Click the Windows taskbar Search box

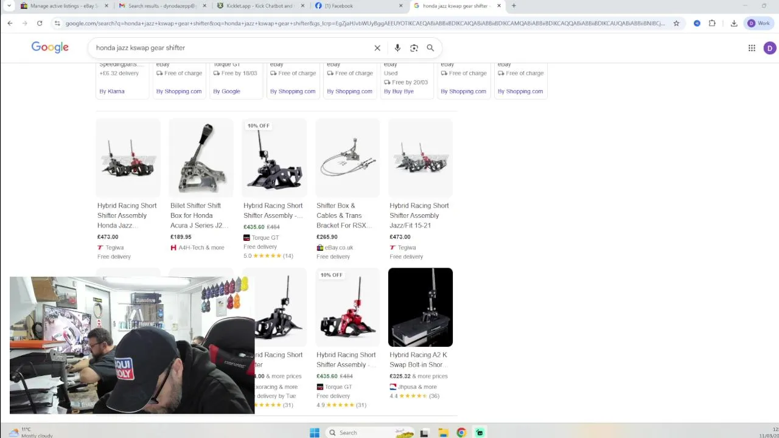[x=369, y=433]
